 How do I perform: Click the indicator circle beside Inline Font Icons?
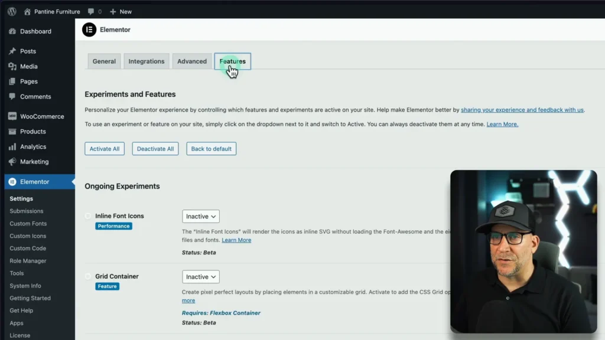88,216
